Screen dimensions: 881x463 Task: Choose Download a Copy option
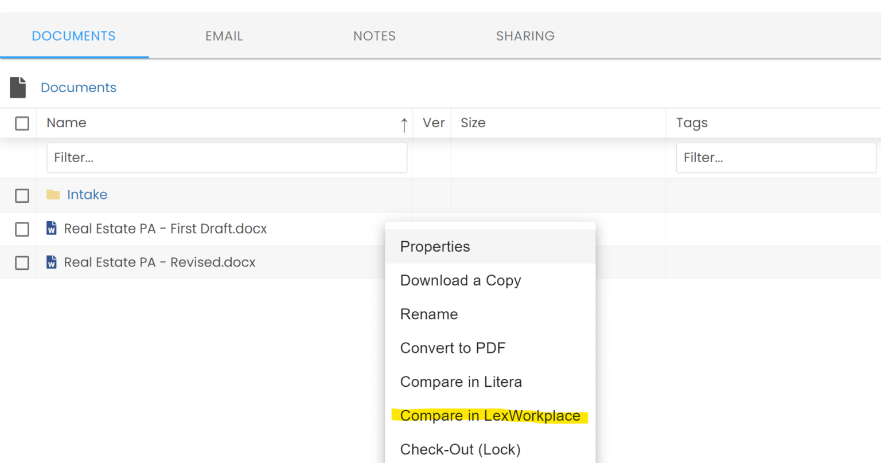(460, 280)
